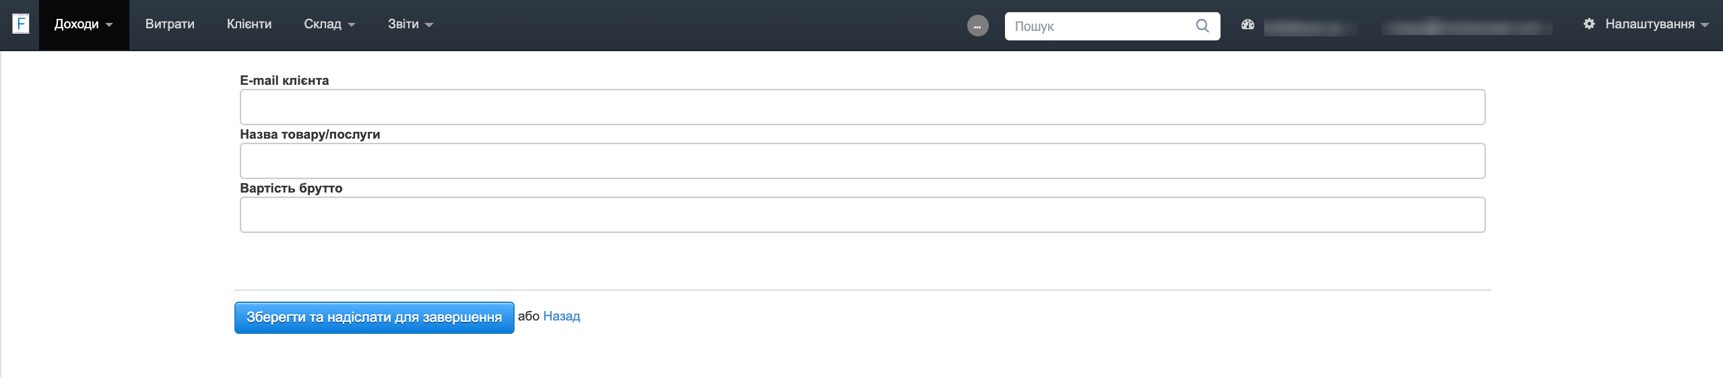Click the settings gear icon
Viewport: 1723px width, 377px height.
tap(1589, 24)
